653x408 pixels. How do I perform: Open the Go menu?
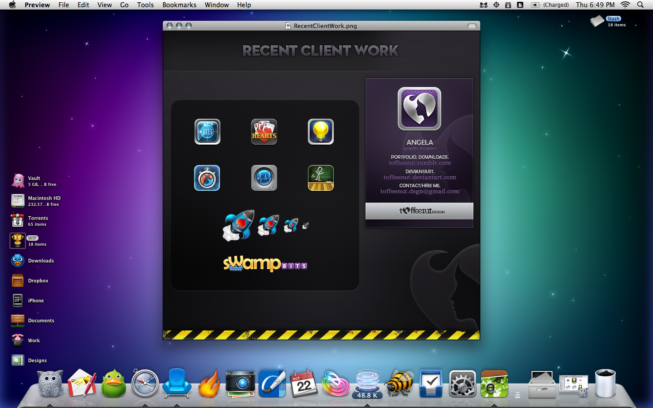click(124, 5)
